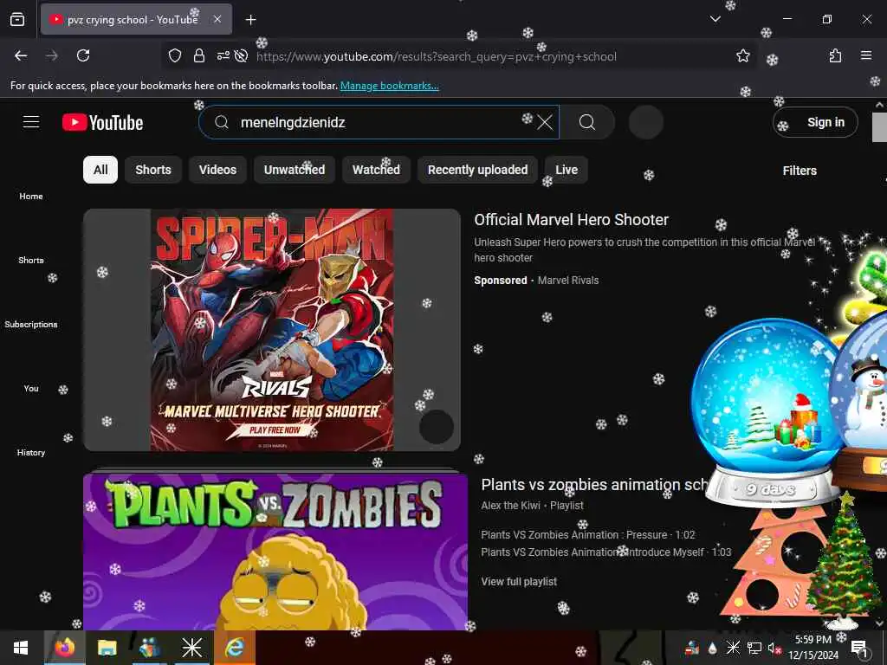Show site security padlock info
Viewport: 887px width, 665px height.
coord(198,55)
